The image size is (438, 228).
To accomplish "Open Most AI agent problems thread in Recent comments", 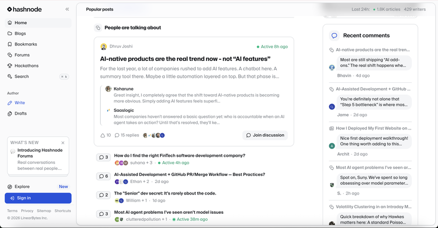I will 373,167.
